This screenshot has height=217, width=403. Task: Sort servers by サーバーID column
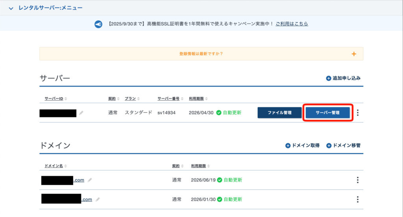point(55,98)
